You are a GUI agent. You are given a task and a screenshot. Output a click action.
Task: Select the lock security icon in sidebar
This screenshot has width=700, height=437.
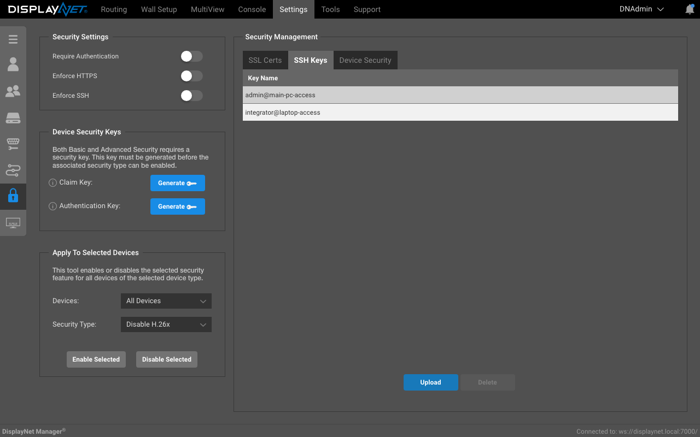click(x=13, y=196)
